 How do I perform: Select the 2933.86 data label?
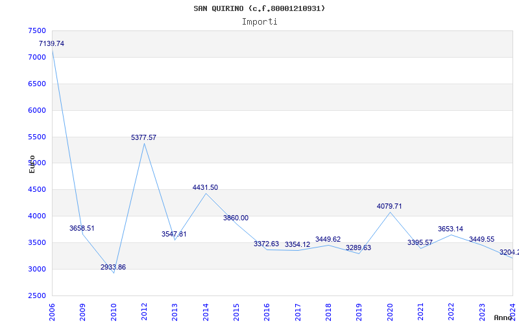pos(113,267)
